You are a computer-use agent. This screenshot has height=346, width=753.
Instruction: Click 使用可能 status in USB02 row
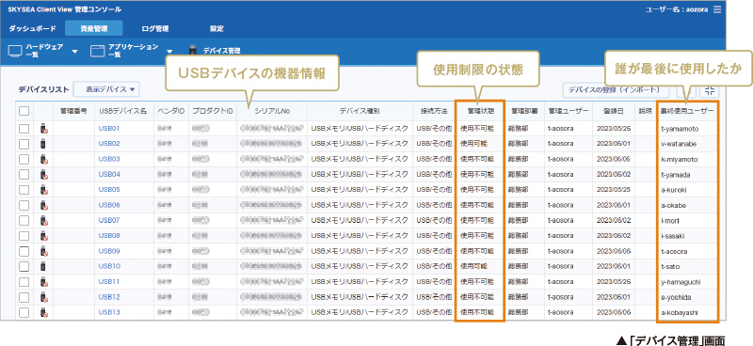[x=473, y=144]
